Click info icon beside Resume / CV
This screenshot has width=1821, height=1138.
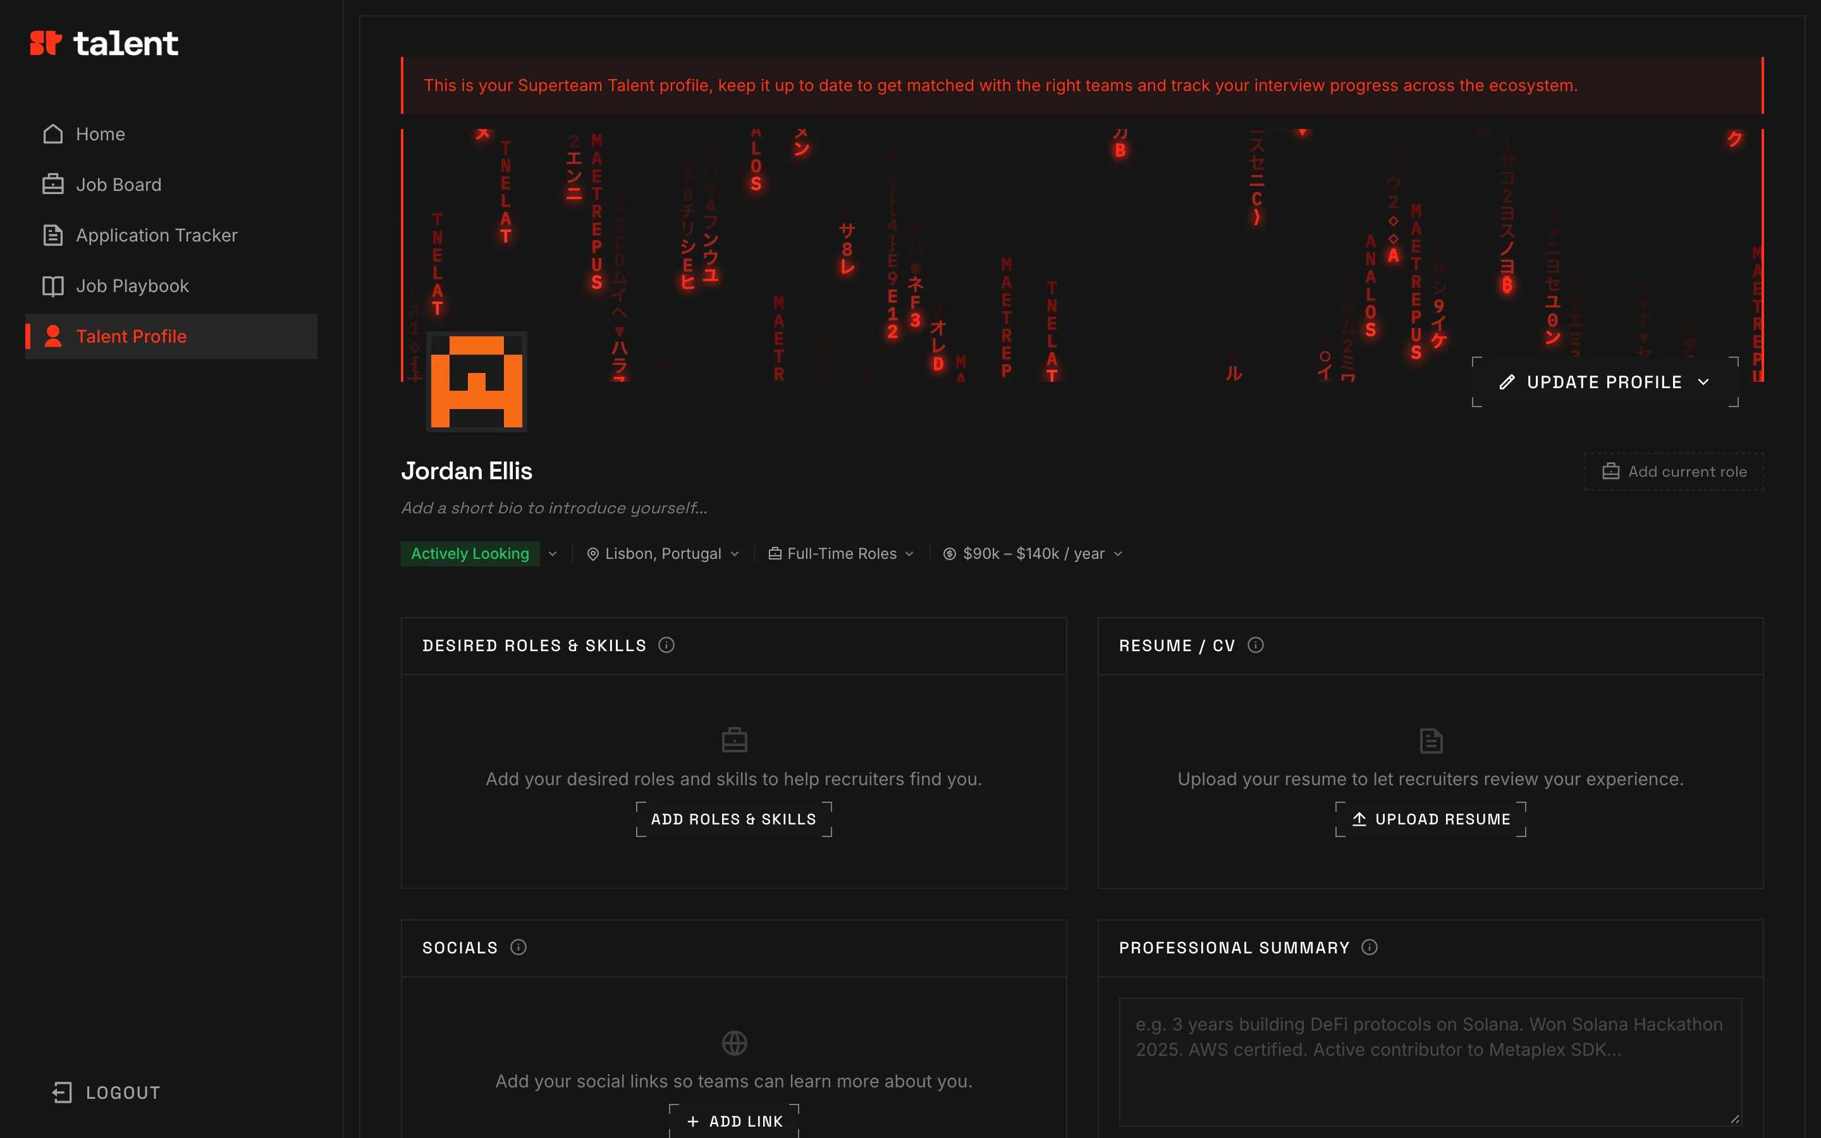pos(1255,645)
